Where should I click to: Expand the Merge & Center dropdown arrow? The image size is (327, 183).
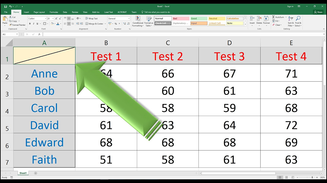(105, 24)
